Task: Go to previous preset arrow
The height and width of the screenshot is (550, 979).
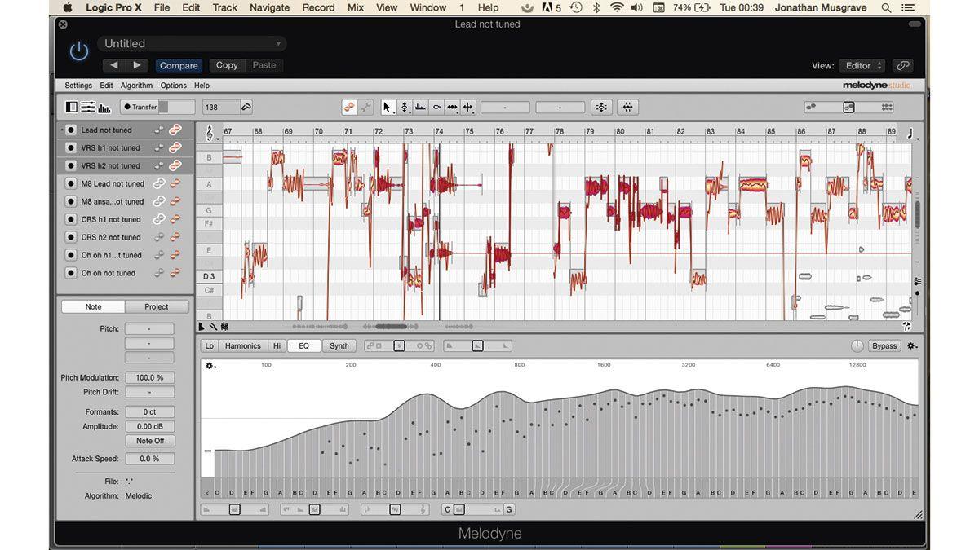Action: click(114, 65)
